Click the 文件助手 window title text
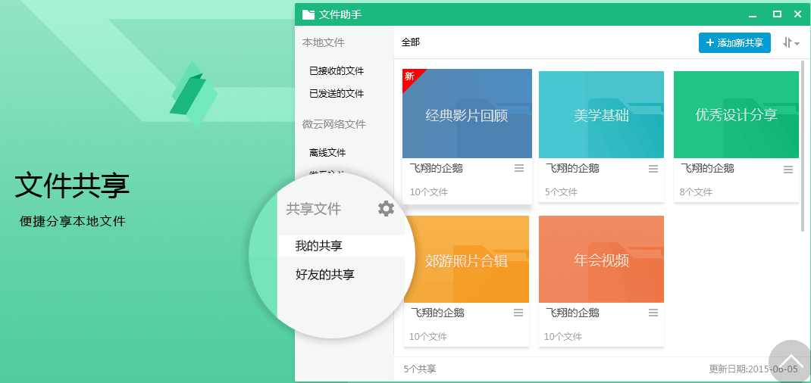This screenshot has width=811, height=383. 340,14
